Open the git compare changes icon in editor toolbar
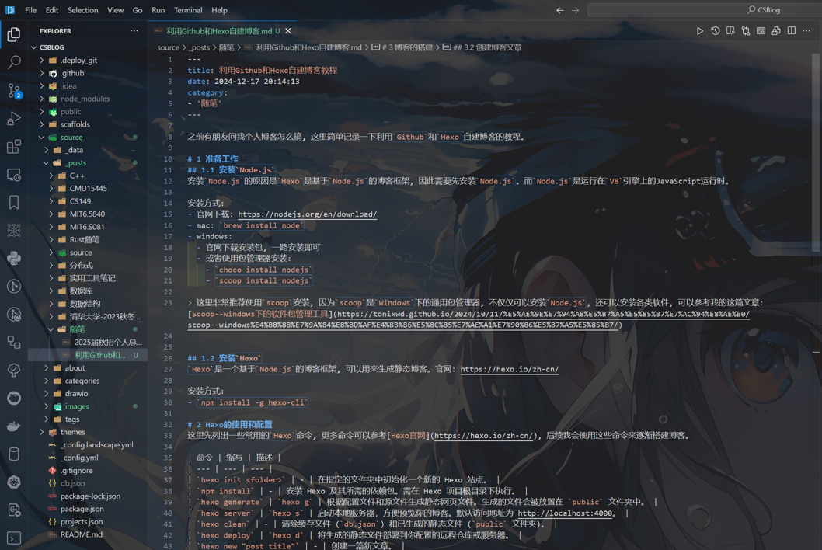 (x=745, y=31)
